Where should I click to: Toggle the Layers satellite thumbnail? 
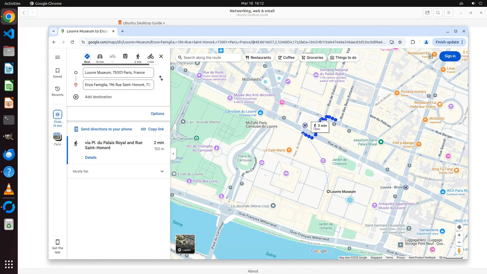coord(185,244)
